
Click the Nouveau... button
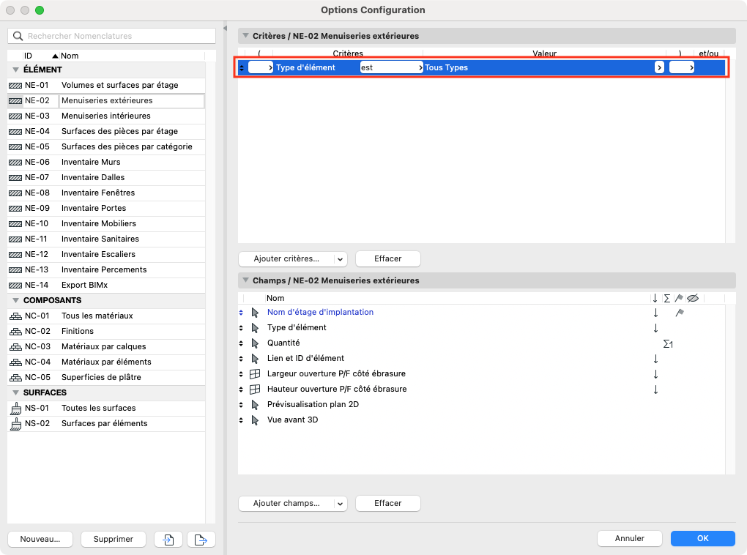pyautogui.click(x=40, y=540)
